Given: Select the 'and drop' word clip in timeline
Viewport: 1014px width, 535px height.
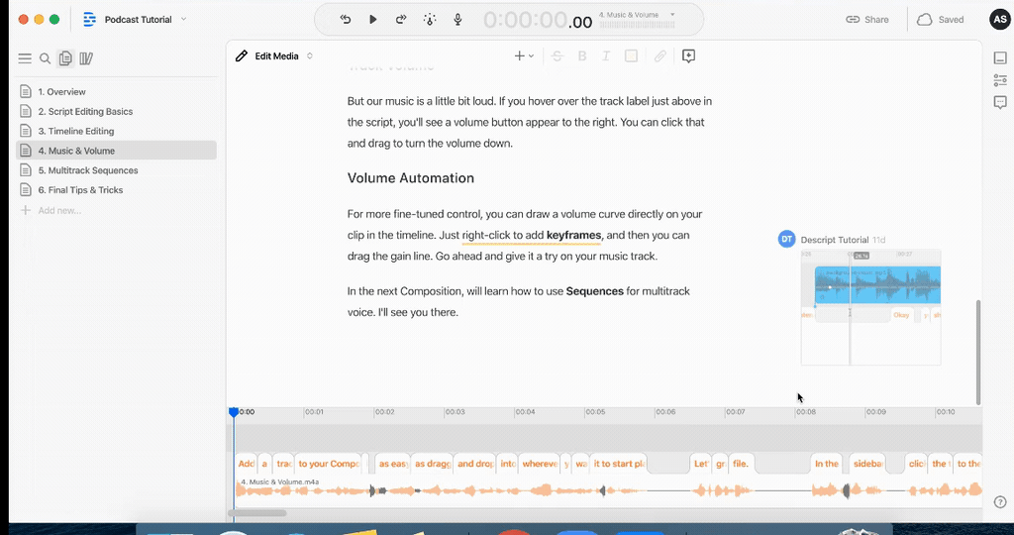Looking at the screenshot, I should click(x=474, y=464).
